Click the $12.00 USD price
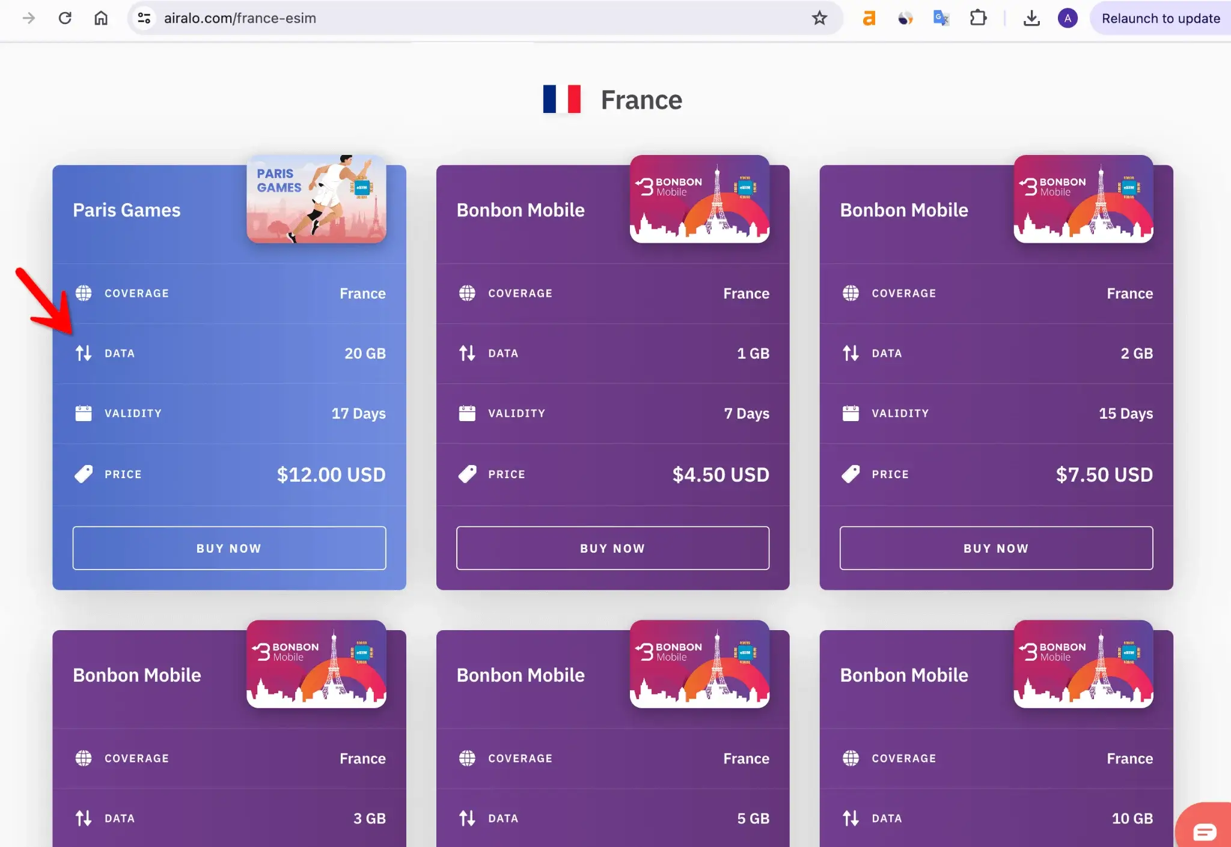Image resolution: width=1231 pixels, height=847 pixels. click(x=331, y=475)
